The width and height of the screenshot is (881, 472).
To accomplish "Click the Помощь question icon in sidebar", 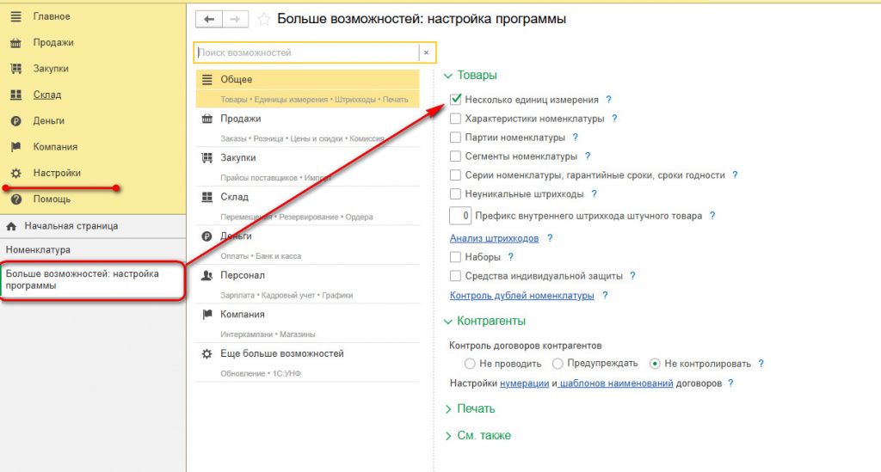I will pos(15,199).
